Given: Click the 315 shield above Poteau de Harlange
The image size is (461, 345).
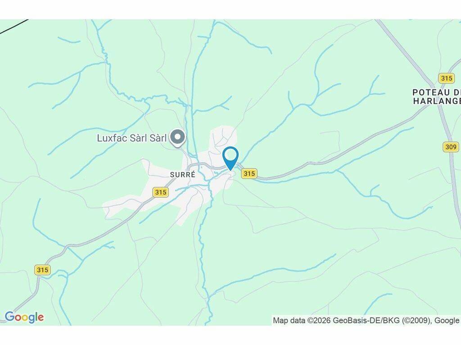Looking at the screenshot, I should coord(446,78).
